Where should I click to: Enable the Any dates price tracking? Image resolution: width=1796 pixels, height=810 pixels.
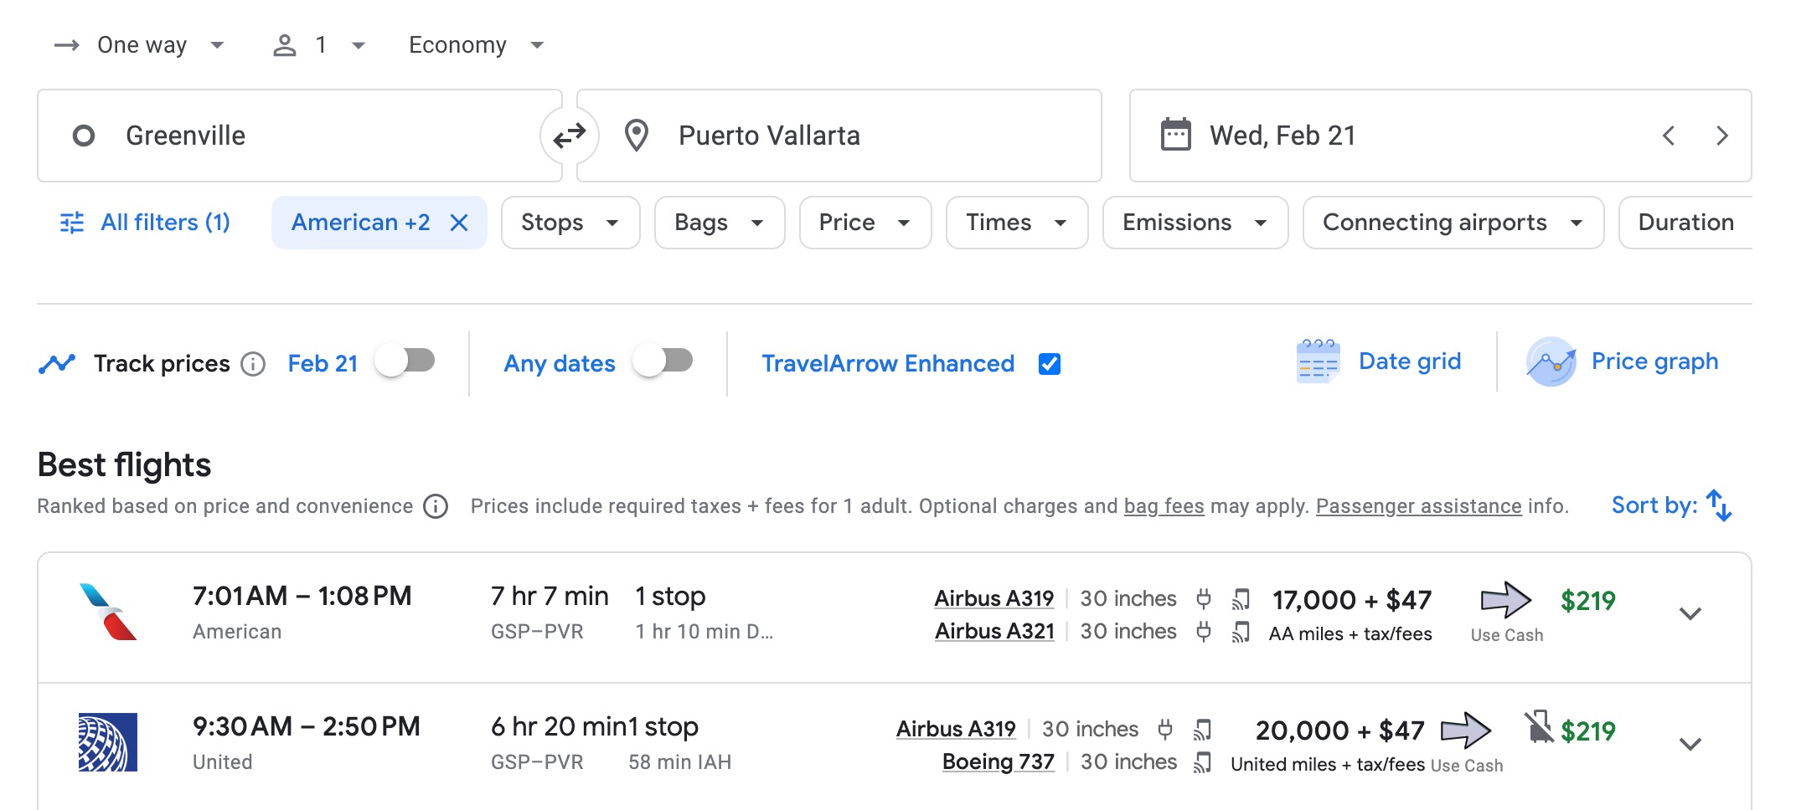tap(663, 361)
